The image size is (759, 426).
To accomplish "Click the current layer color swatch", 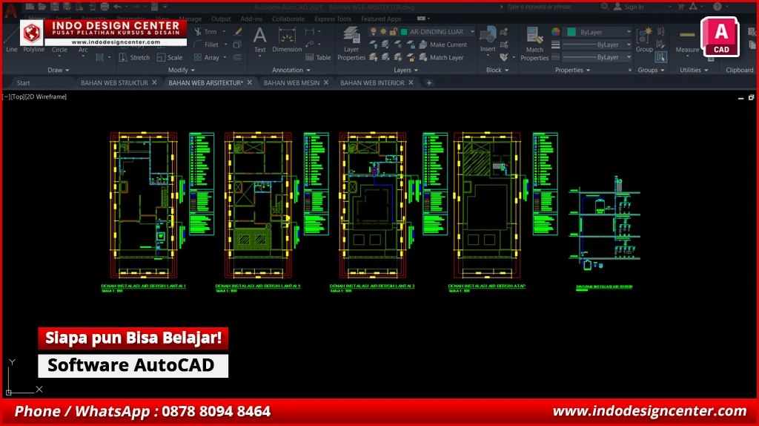I will (404, 31).
